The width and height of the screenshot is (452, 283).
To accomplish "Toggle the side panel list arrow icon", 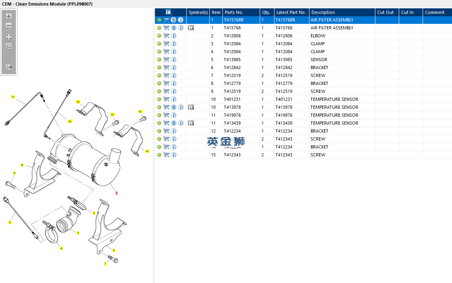I will click(x=9, y=67).
